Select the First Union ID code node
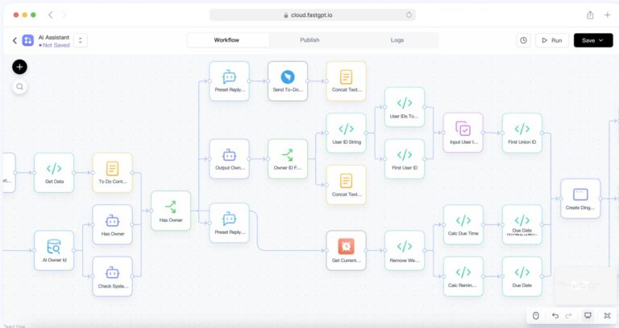 click(x=522, y=133)
